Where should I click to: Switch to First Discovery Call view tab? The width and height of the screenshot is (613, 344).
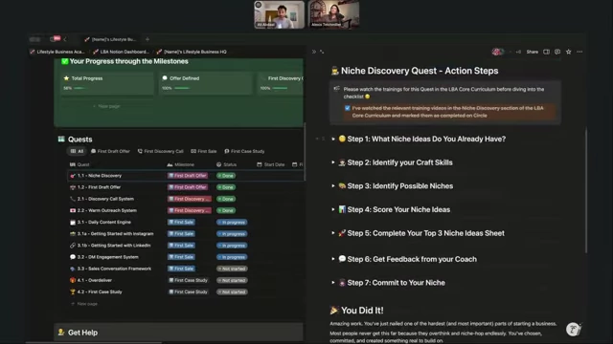click(160, 151)
